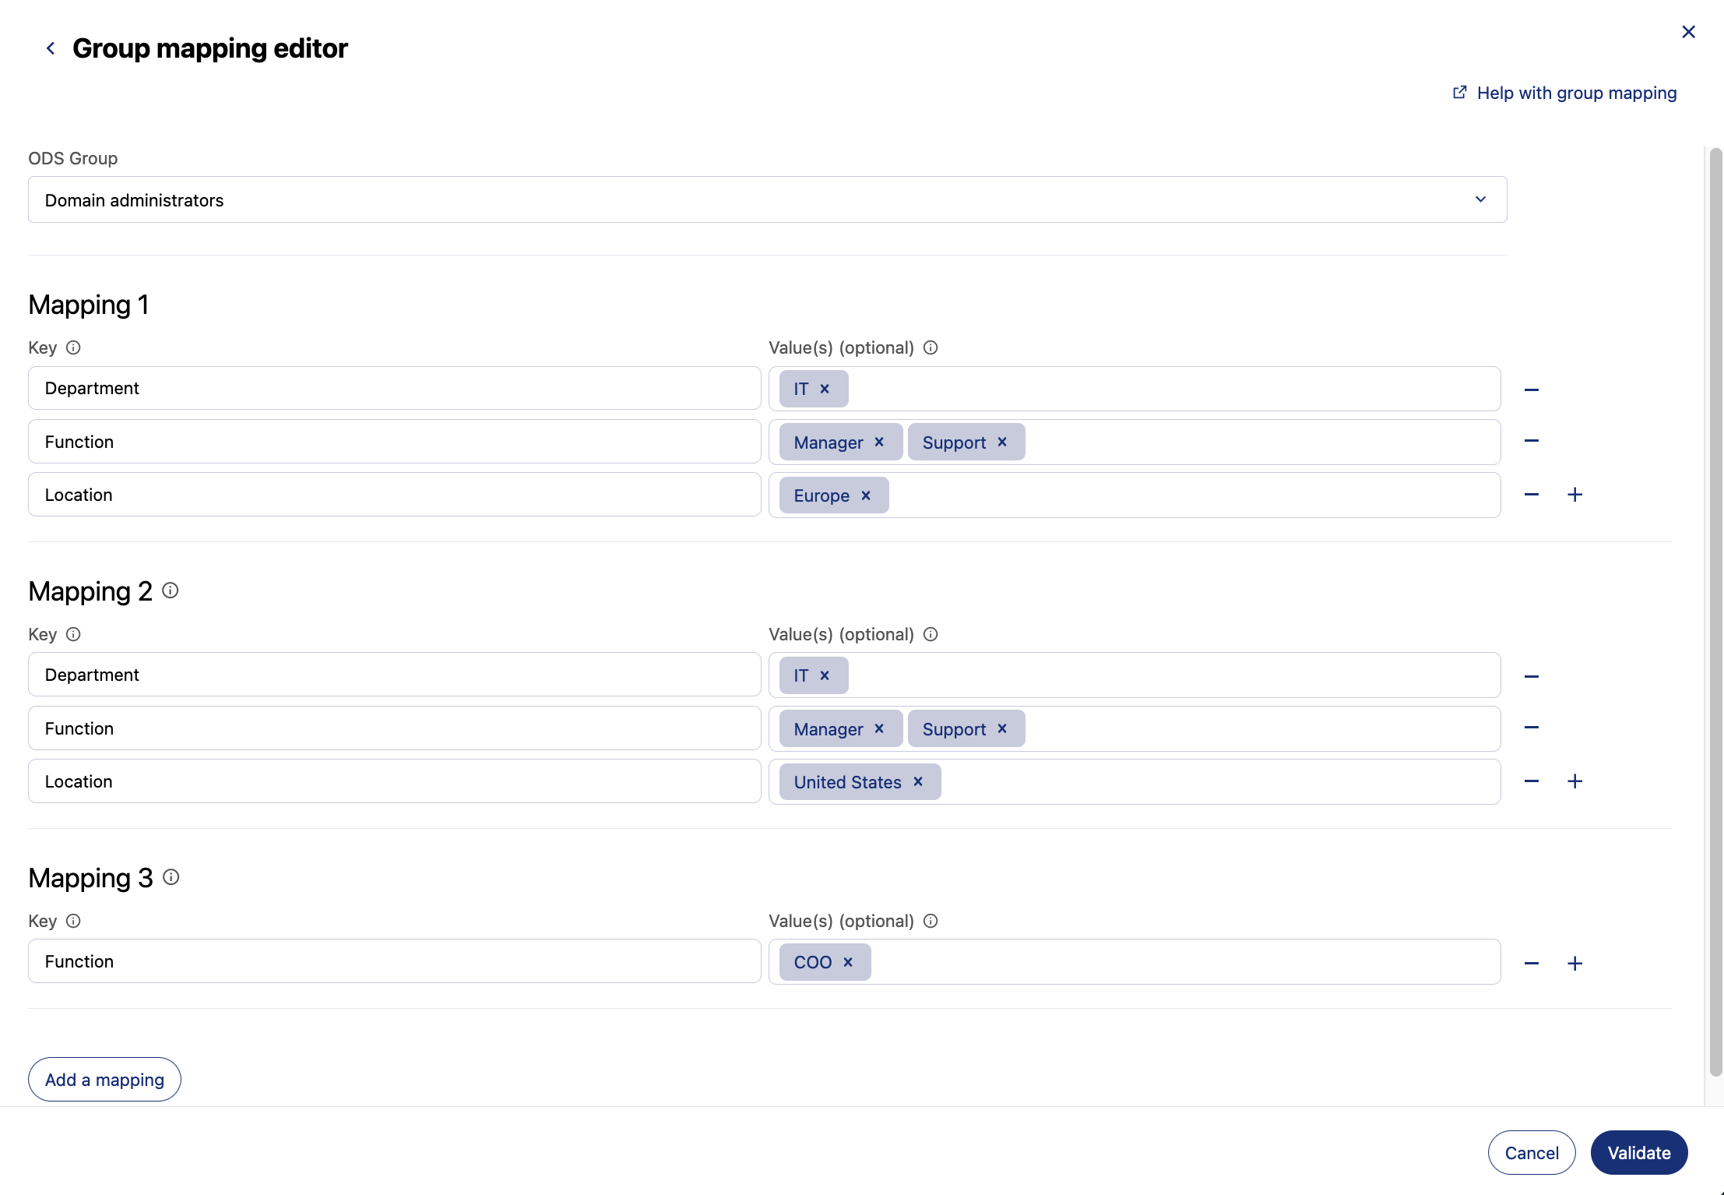1724x1195 pixels.
Task: Click minus on Mapping 1 Department row
Action: coord(1531,390)
